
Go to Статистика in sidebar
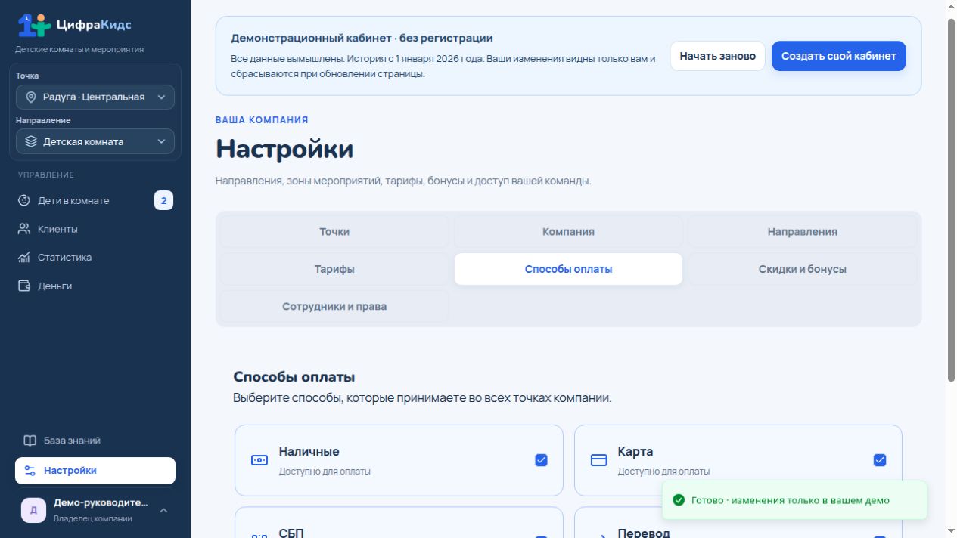[95, 258]
